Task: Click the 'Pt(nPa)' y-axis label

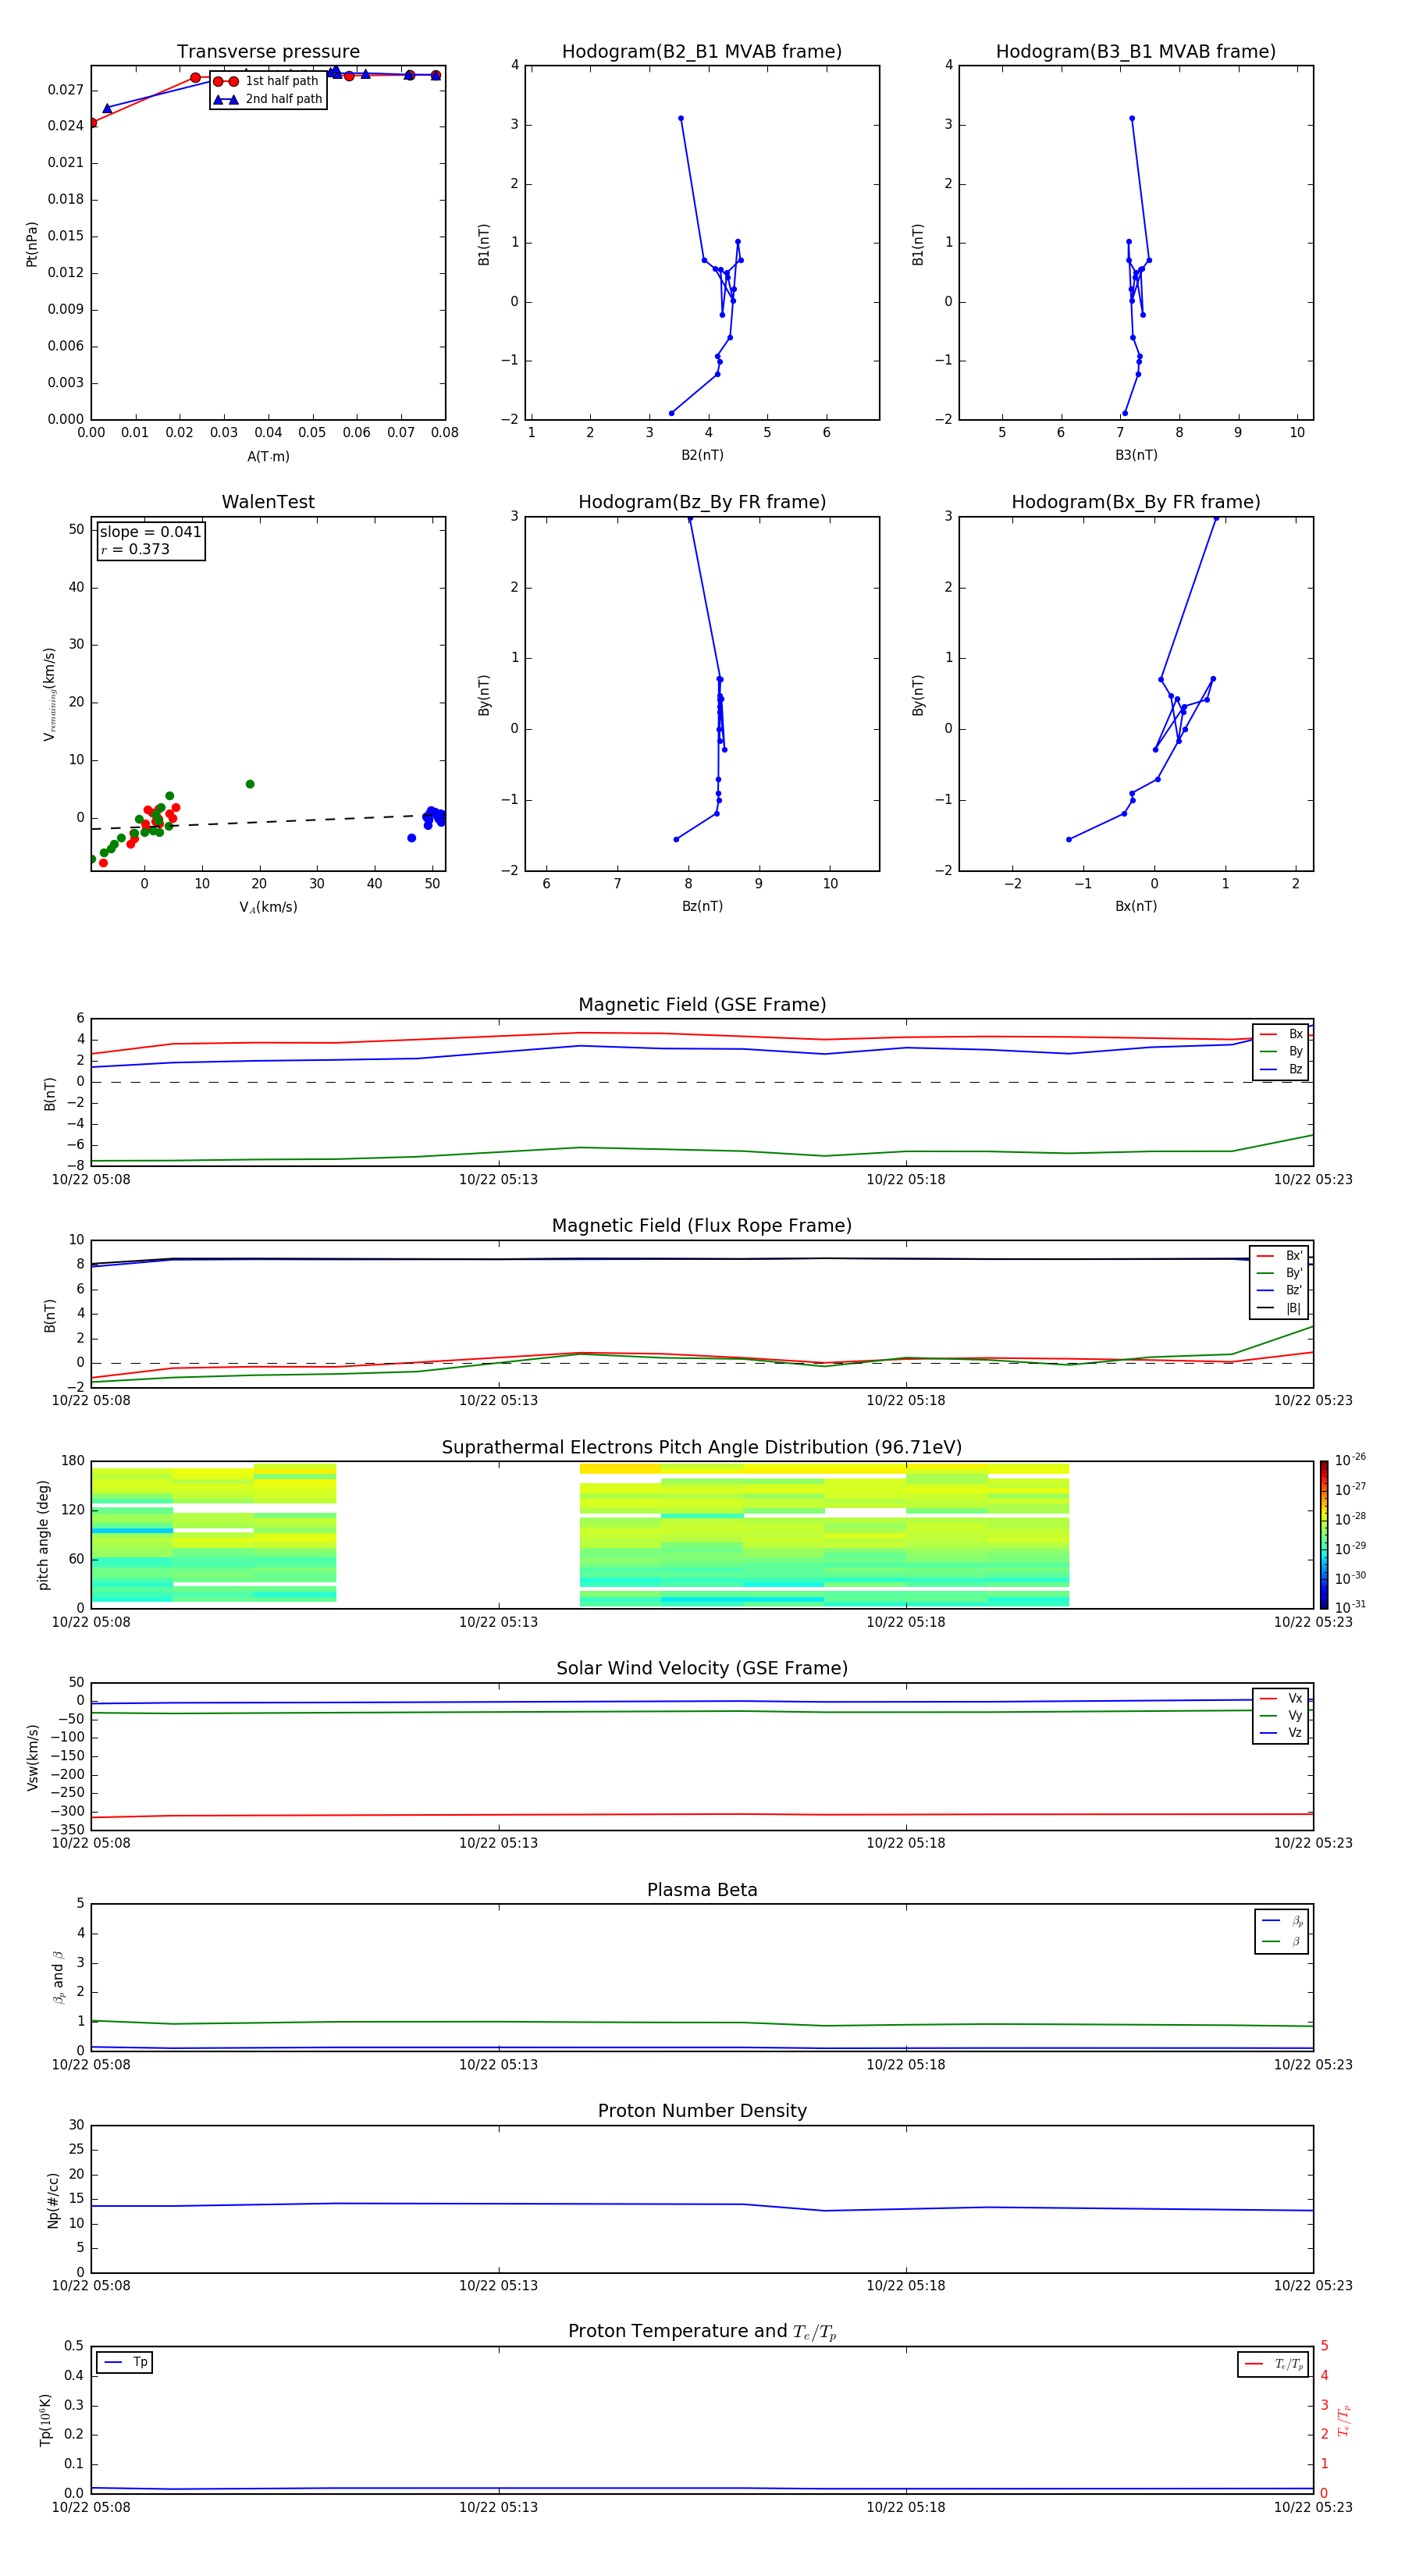Action: pos(31,244)
